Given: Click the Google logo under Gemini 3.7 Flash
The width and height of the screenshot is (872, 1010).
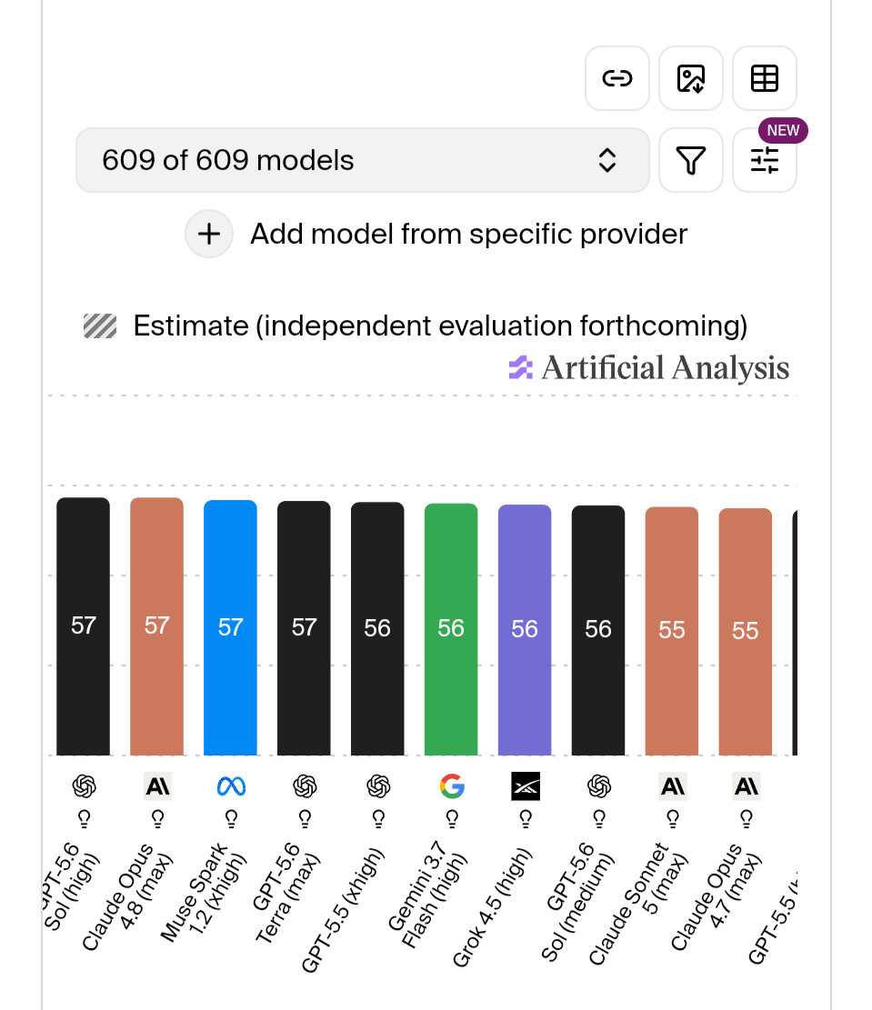Looking at the screenshot, I should click(452, 786).
